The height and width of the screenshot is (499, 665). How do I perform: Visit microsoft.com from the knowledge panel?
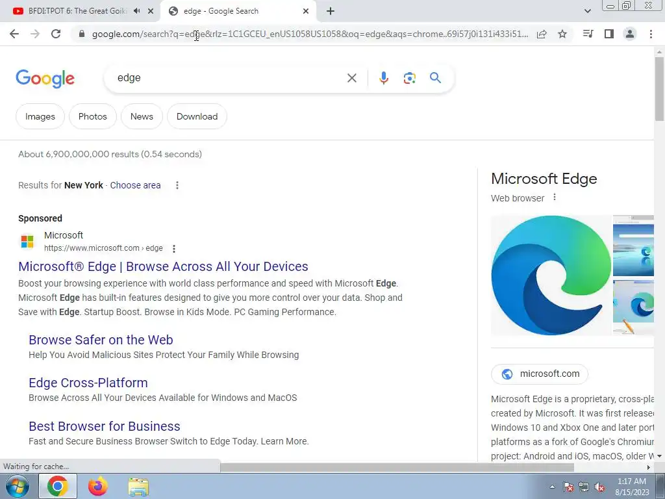[x=540, y=374]
